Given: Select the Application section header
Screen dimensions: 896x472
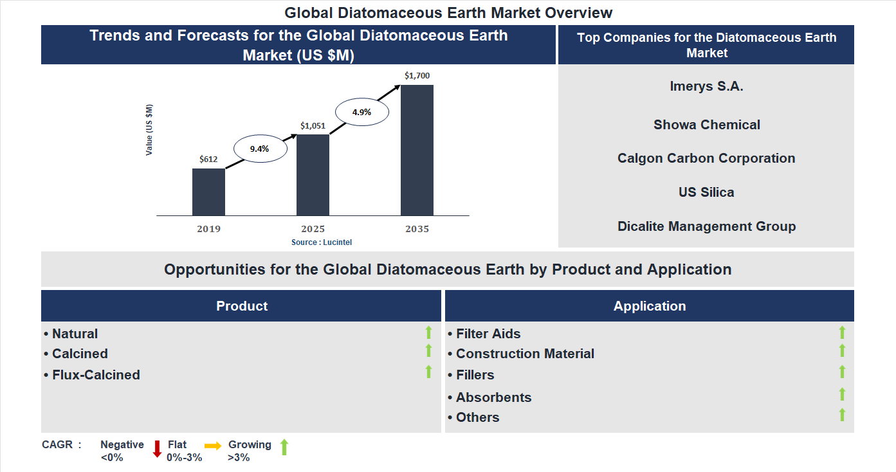Looking at the screenshot, I should coord(649,306).
